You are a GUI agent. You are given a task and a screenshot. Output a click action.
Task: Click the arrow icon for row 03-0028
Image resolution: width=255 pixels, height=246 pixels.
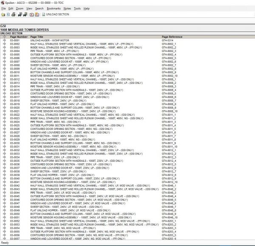[4, 136]
